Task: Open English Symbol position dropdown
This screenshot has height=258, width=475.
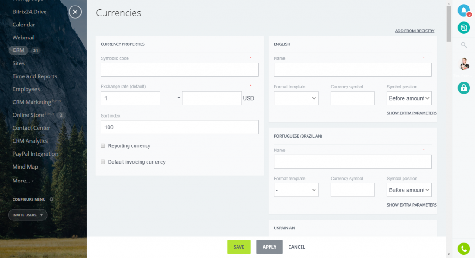Action: (409, 98)
